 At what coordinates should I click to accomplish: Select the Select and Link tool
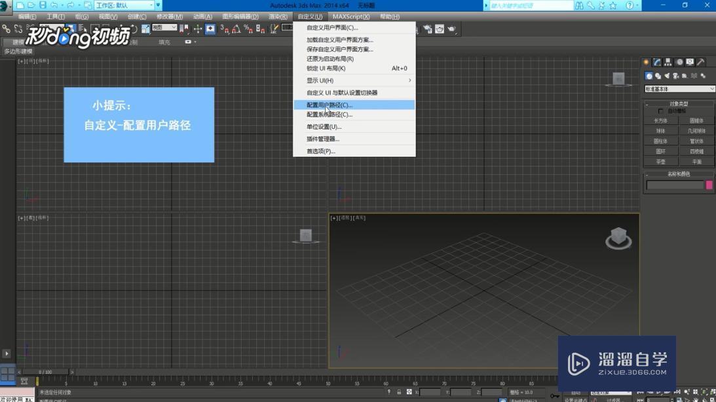tap(5, 29)
